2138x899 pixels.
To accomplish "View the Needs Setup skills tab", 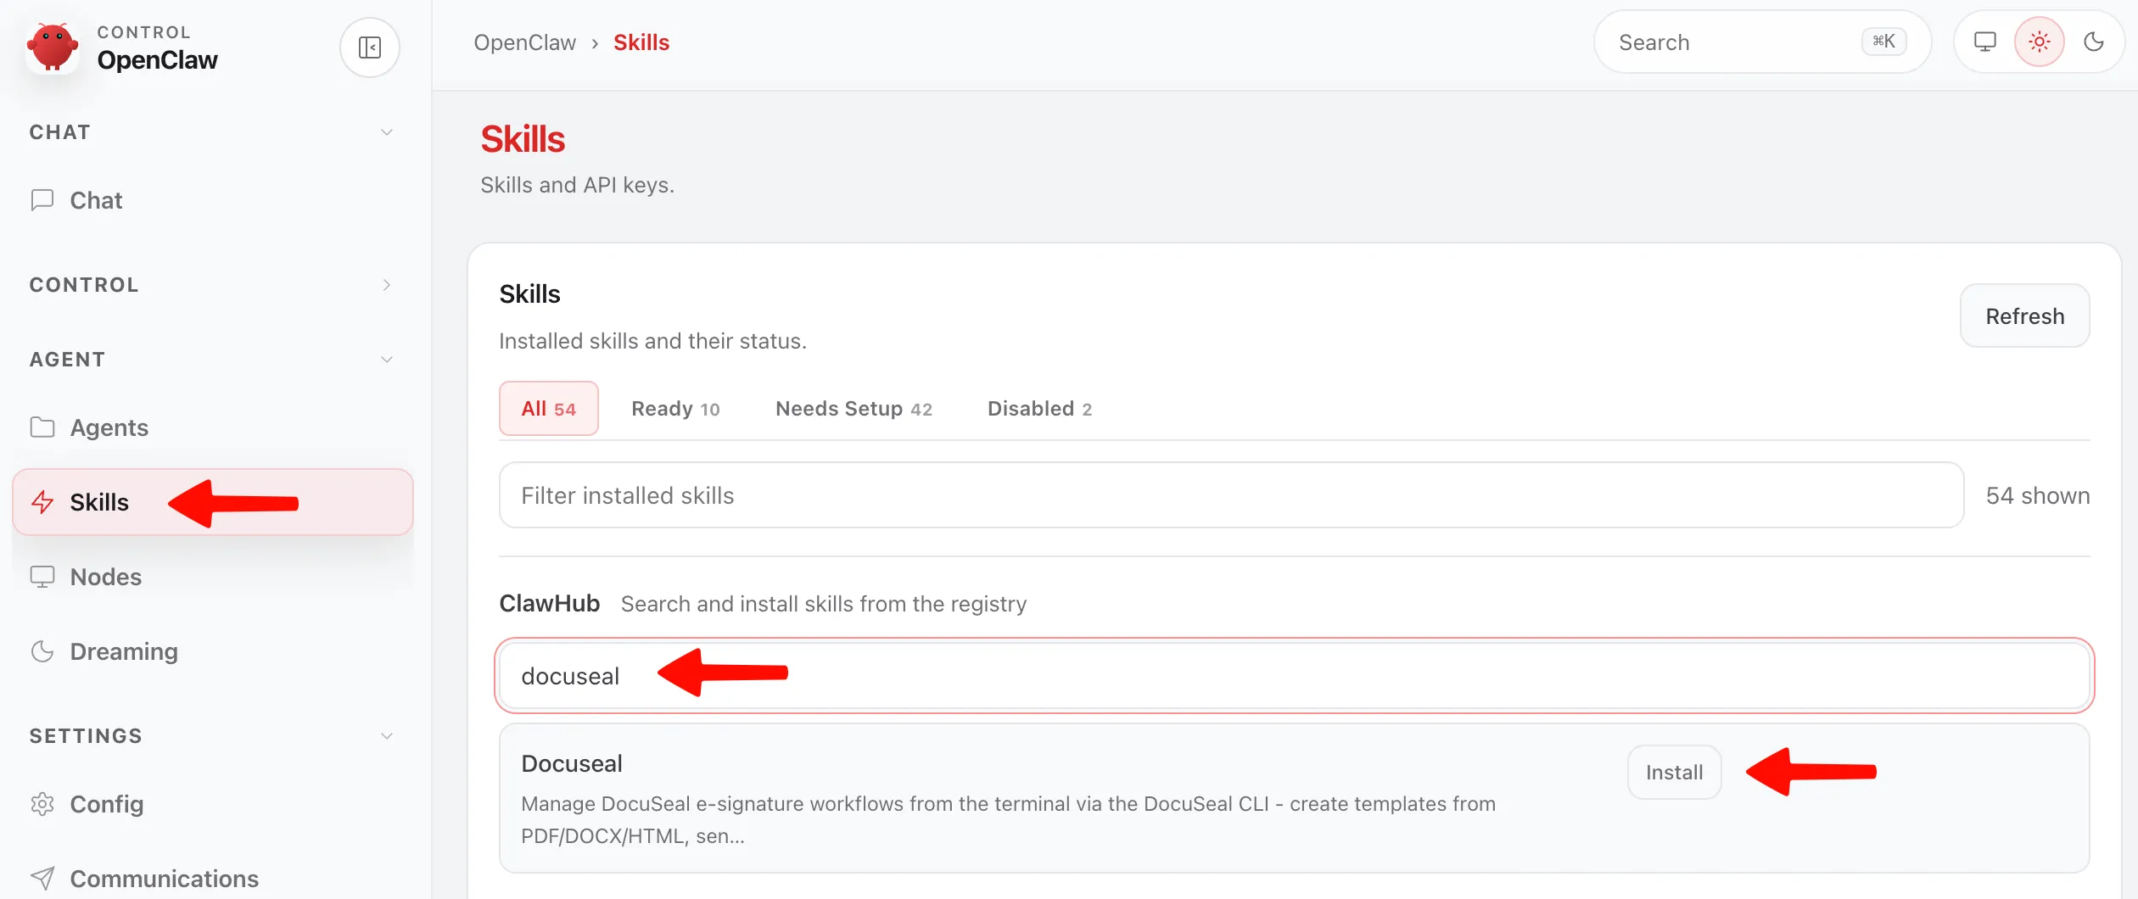I will pyautogui.click(x=853, y=408).
